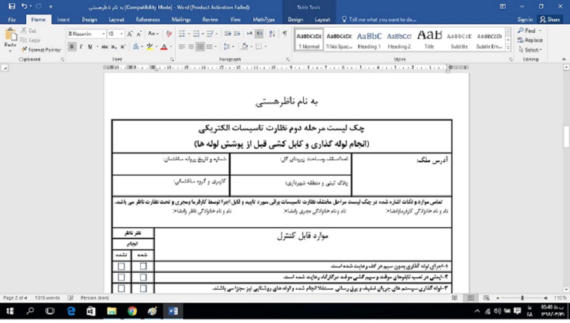This screenshot has width=570, height=323.
Task: Open the B Nazanin font name dropdown
Action: [103, 34]
